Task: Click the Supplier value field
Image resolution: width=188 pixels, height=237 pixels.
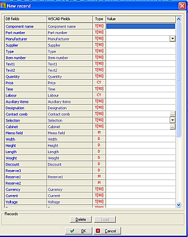Action: [141, 45]
